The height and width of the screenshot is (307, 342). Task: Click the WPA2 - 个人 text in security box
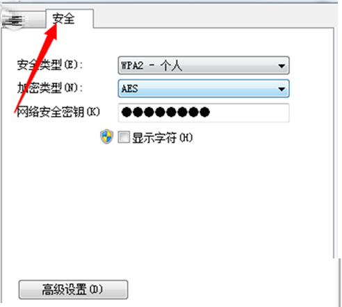click(152, 66)
